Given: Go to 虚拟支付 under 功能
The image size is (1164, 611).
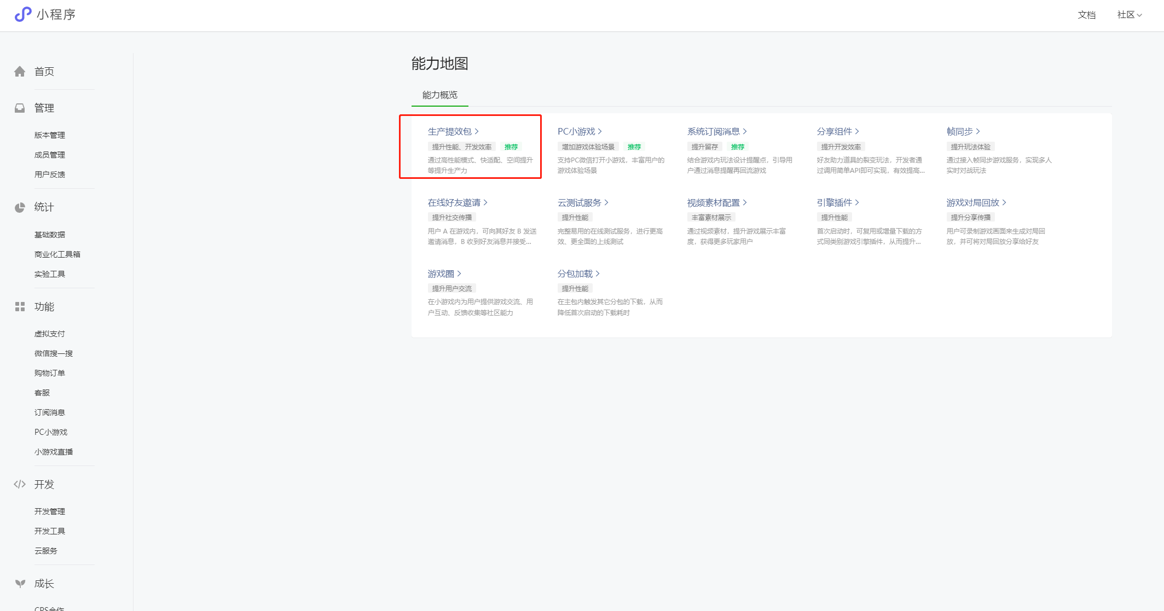Looking at the screenshot, I should (49, 334).
